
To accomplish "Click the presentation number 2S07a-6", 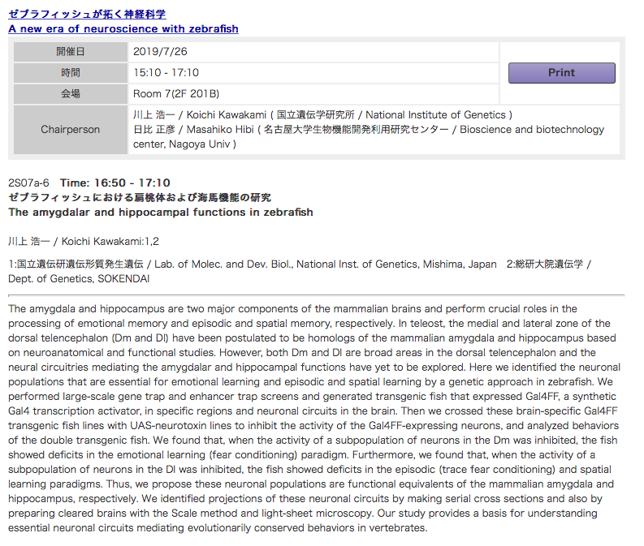I will (x=28, y=183).
